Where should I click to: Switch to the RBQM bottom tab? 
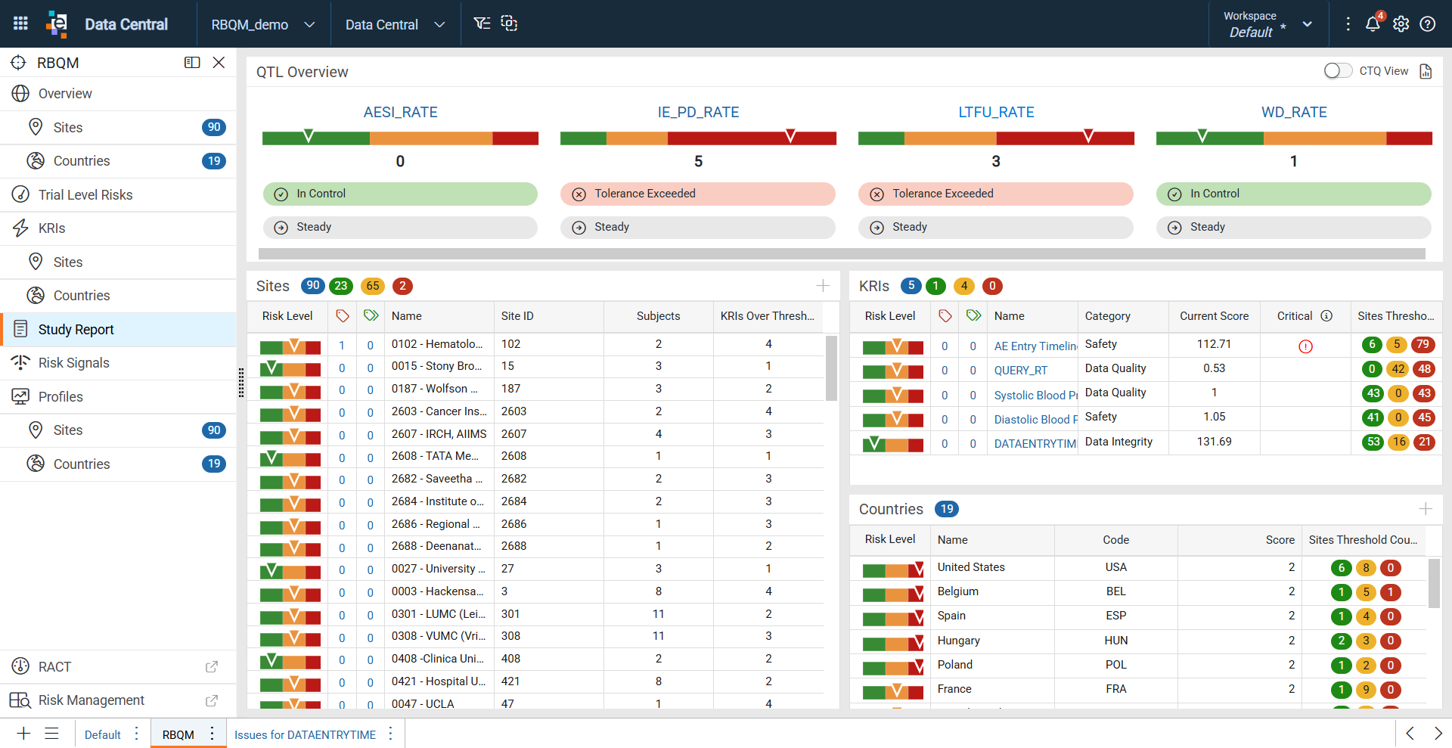click(x=178, y=734)
